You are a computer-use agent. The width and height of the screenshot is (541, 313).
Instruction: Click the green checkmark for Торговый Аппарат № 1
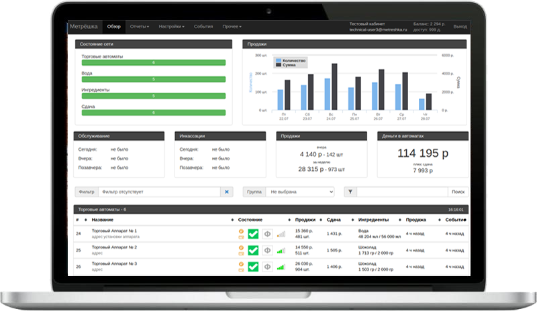[252, 234]
